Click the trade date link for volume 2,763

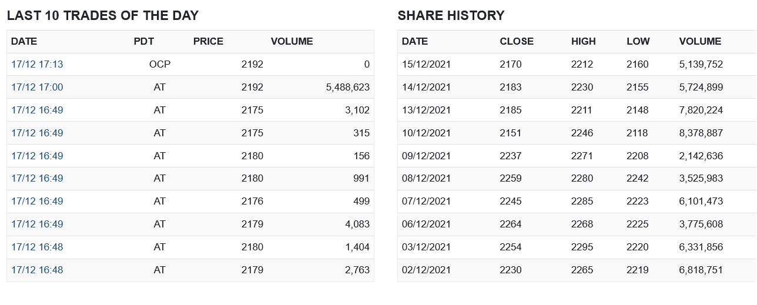point(37,270)
